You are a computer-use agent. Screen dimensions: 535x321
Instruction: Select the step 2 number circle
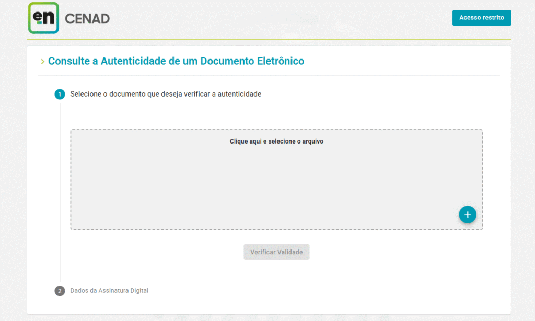click(60, 291)
